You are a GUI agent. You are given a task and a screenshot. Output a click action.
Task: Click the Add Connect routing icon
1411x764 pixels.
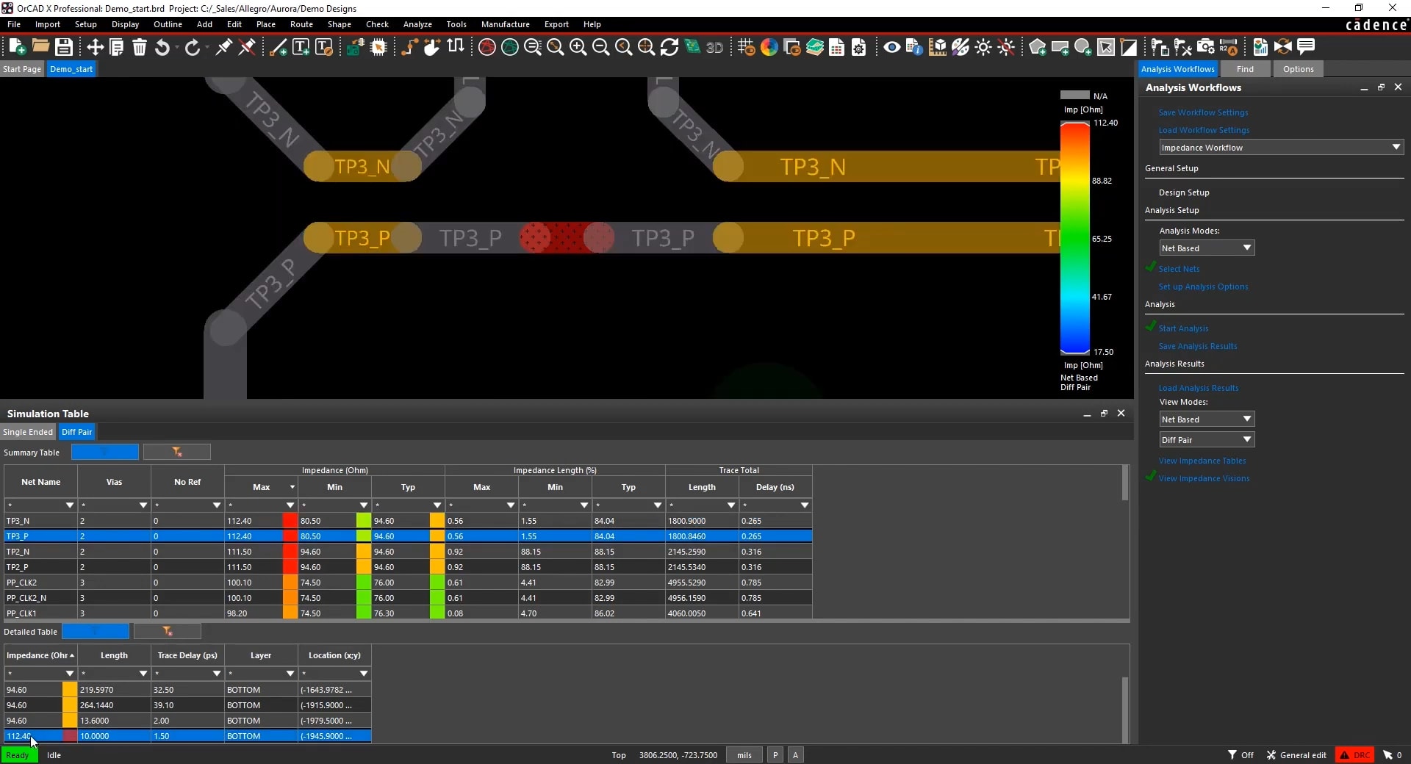coord(409,47)
